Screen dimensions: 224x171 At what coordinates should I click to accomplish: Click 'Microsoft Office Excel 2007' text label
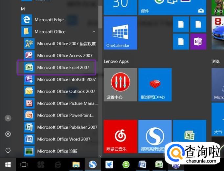(x=63, y=68)
